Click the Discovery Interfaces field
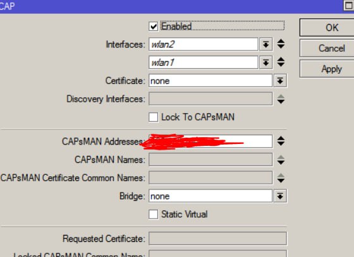 pos(211,99)
